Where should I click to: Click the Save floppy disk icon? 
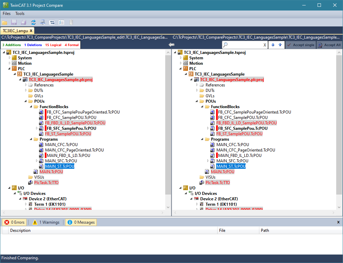click(14, 22)
